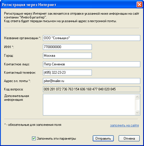The width and height of the screenshot is (144, 146).
Task: Click the Отмена button
Action: (x=129, y=139)
